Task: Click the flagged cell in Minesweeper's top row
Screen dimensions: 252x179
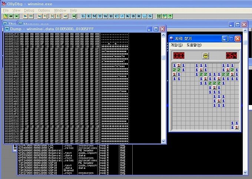Action: (179, 65)
